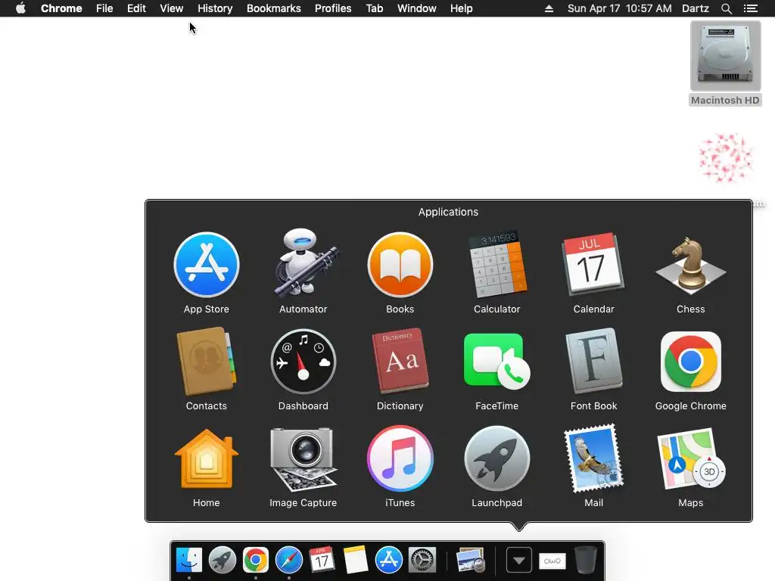Viewport: 775px width, 581px height.
Task: Open the Dartz user menu
Action: (696, 8)
